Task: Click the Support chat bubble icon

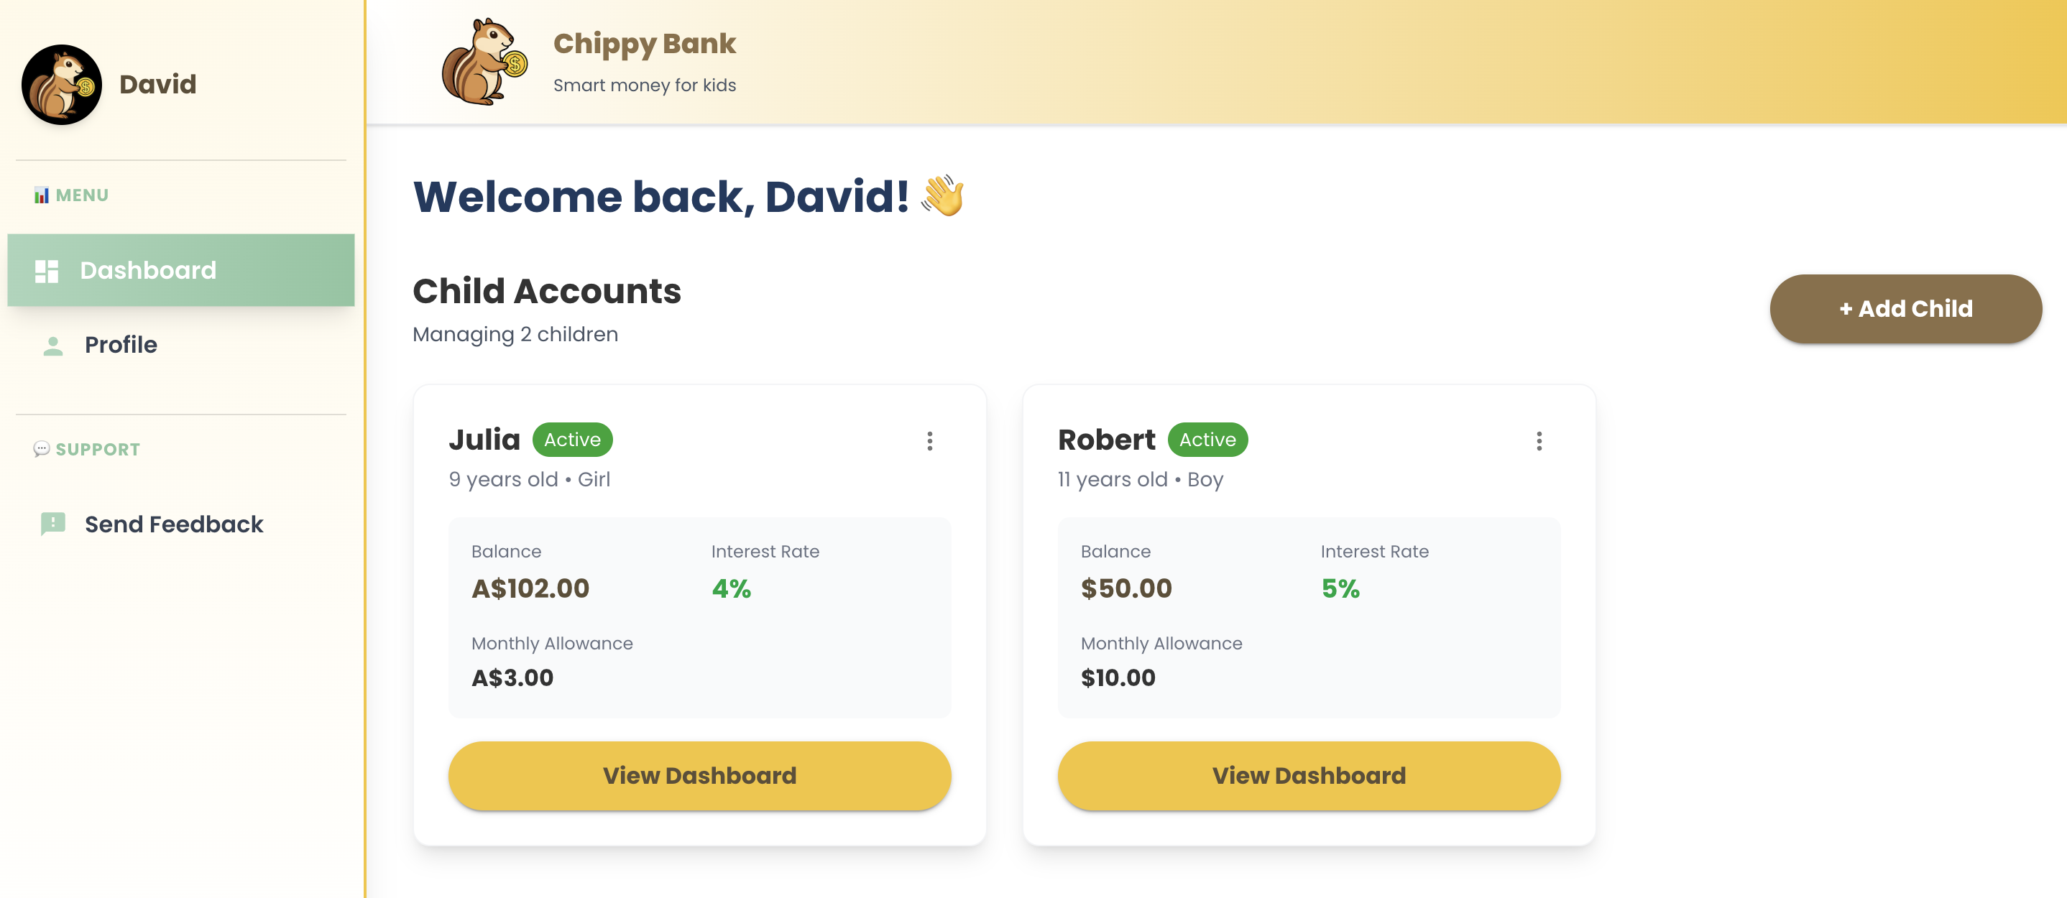Action: (x=42, y=449)
